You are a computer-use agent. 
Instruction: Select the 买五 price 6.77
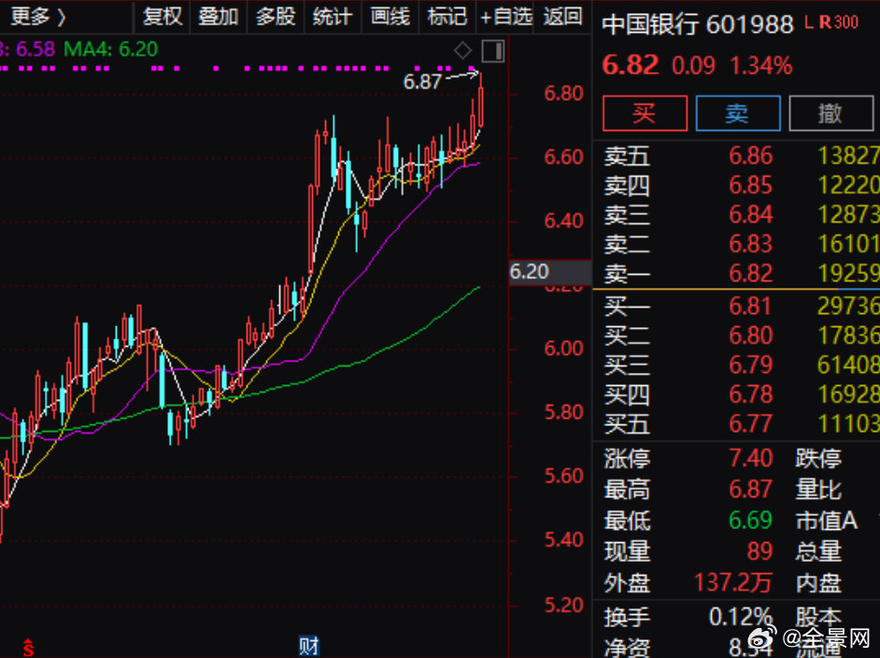(750, 423)
